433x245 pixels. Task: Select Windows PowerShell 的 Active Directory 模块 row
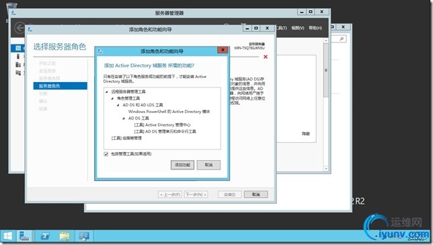point(169,112)
